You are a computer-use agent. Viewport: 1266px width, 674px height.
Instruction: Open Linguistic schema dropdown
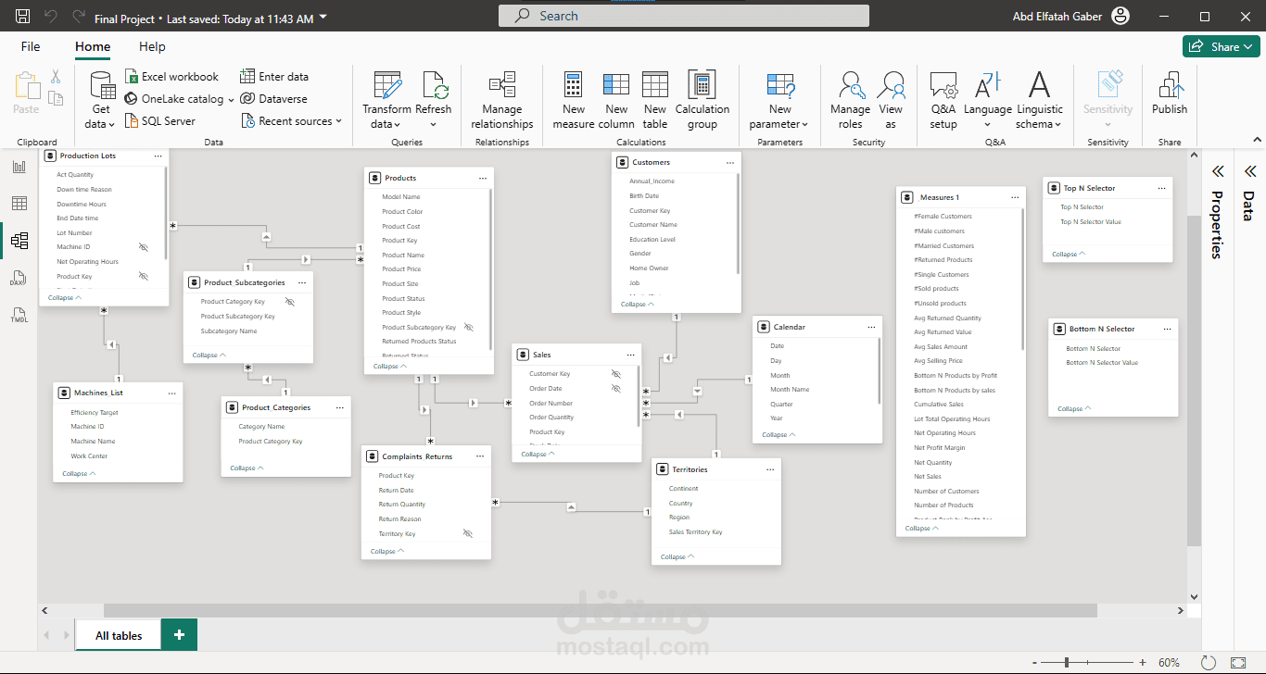point(1039,100)
